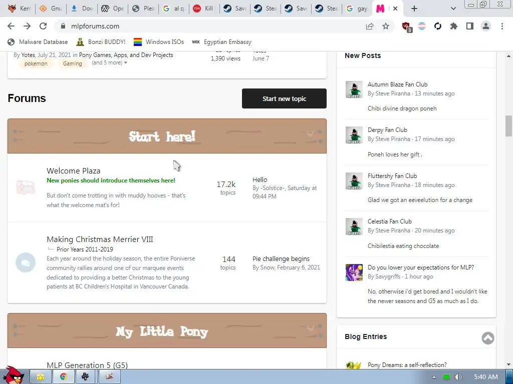Open the Chrome profile avatar
The height and width of the screenshot is (384, 513).
(x=486, y=26)
